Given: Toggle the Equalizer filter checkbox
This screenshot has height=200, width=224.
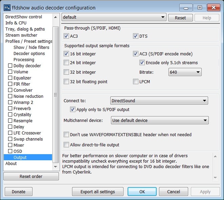Looking at the screenshot, I should [10, 78].
